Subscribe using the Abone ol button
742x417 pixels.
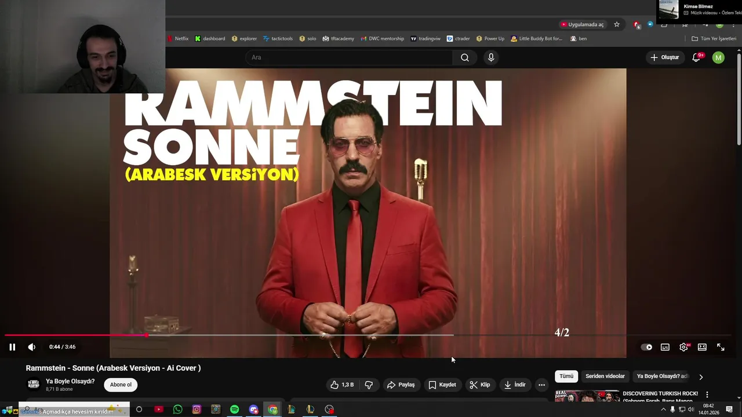tap(121, 385)
